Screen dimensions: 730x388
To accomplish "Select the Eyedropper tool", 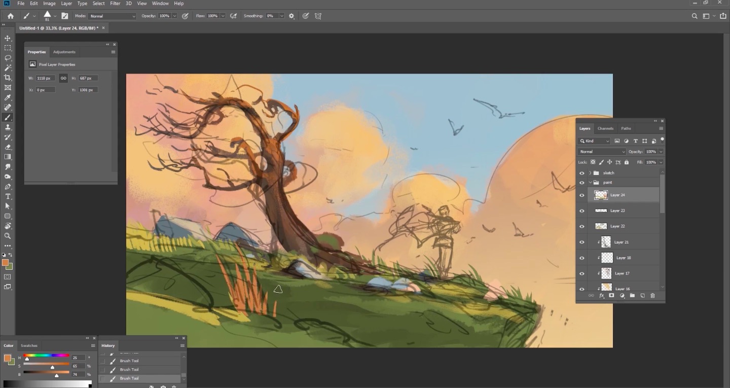I will 8,97.
